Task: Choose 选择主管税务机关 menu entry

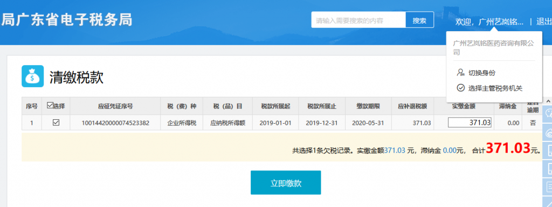Action: pos(495,88)
